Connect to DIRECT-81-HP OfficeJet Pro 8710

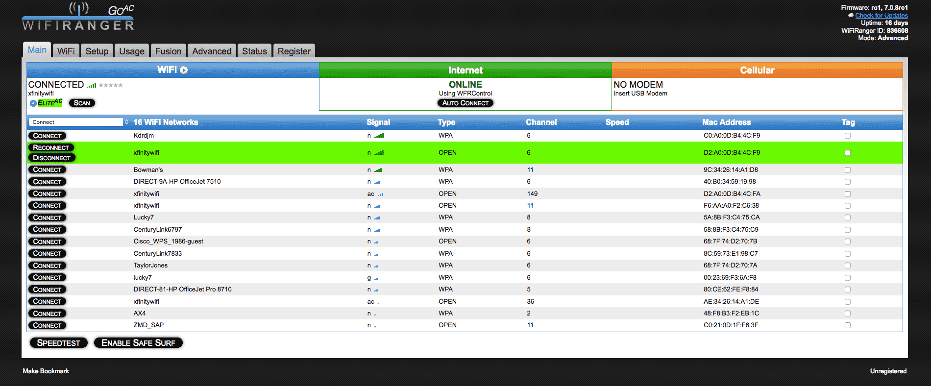[47, 289]
